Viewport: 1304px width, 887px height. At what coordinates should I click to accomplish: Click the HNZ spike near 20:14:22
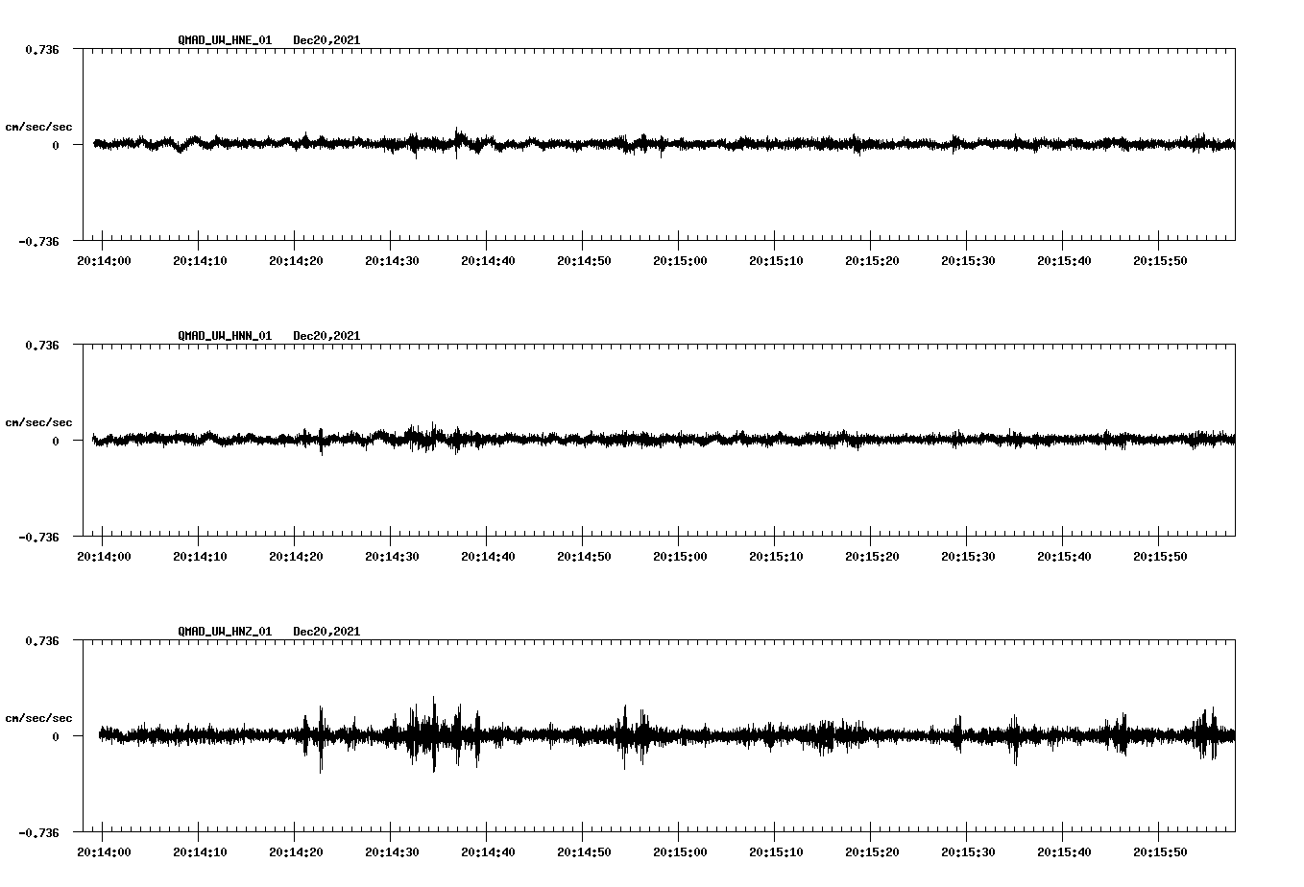(x=320, y=739)
